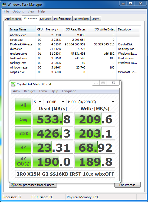
Task: Click Show processes from all users
Action: (33, 185)
